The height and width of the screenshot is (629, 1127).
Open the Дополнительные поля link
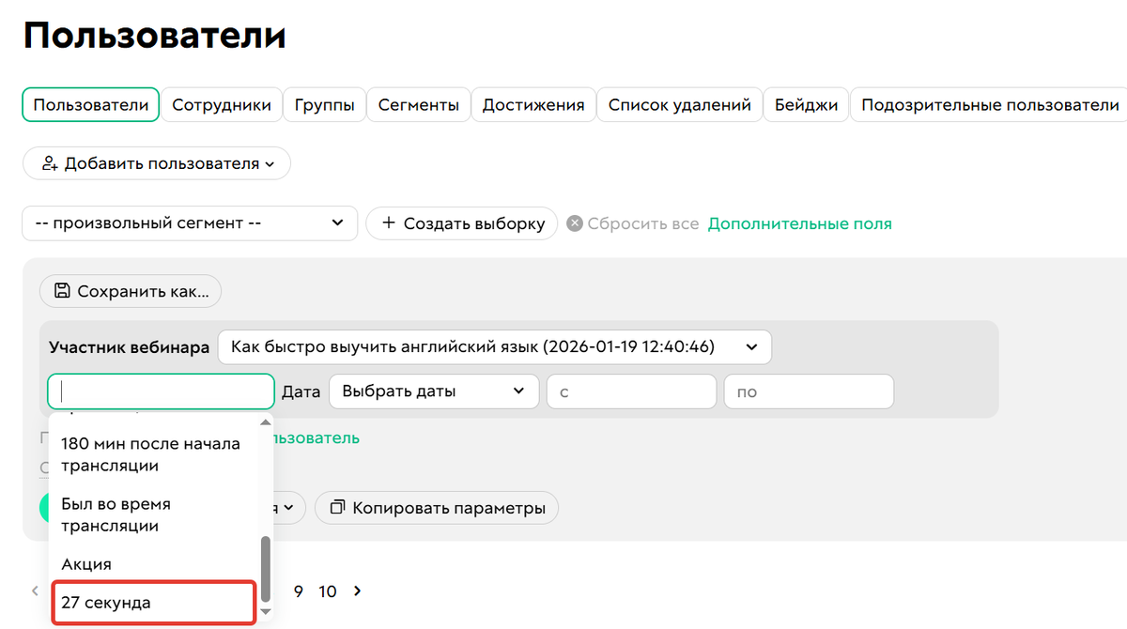coord(801,223)
